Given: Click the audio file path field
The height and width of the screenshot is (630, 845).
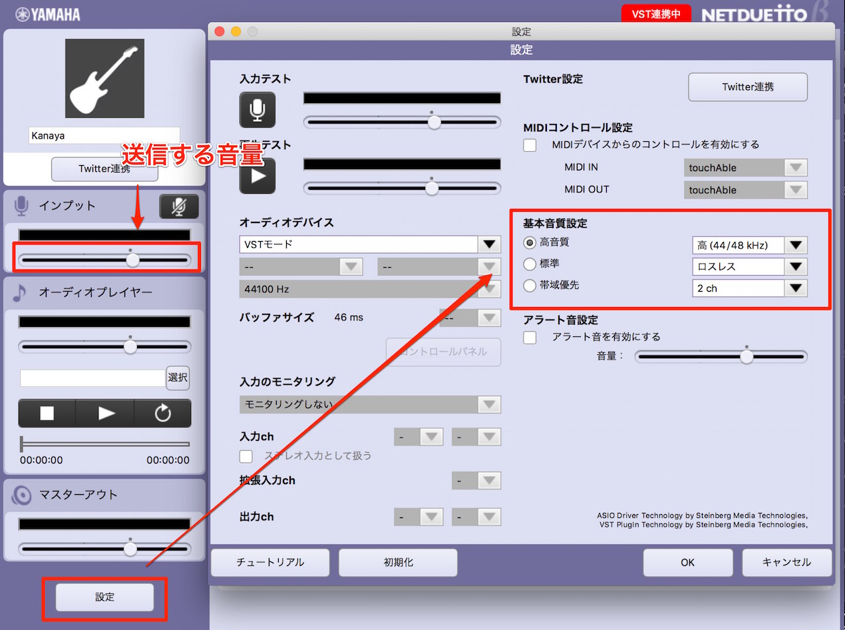Looking at the screenshot, I should [92, 378].
